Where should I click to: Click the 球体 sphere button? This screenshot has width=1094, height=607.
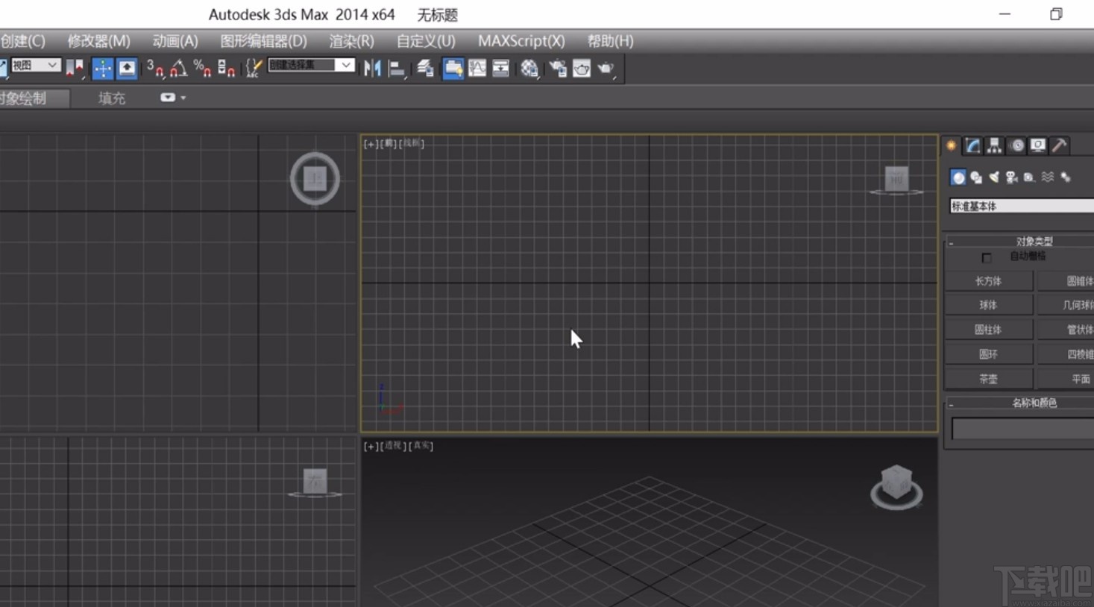pos(989,305)
